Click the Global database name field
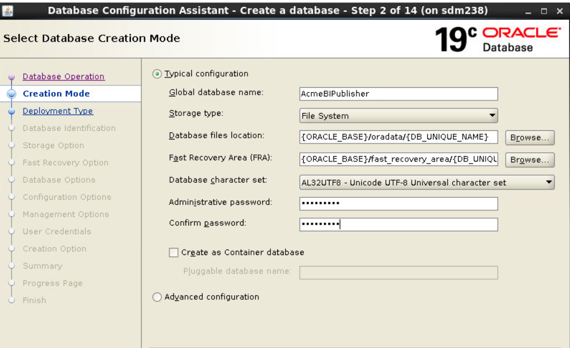The height and width of the screenshot is (348, 570). coord(399,94)
